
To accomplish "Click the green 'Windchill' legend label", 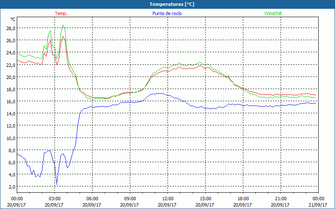I will [x=273, y=13].
